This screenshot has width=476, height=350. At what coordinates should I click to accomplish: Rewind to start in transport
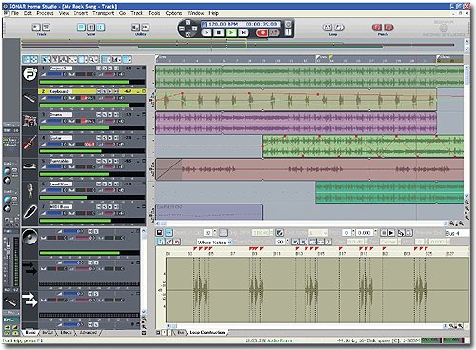[207, 32]
